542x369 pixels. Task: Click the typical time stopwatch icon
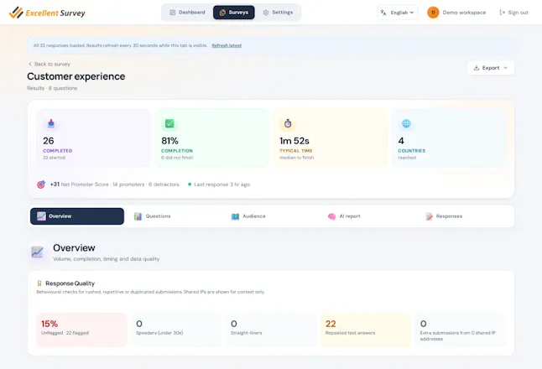click(288, 123)
